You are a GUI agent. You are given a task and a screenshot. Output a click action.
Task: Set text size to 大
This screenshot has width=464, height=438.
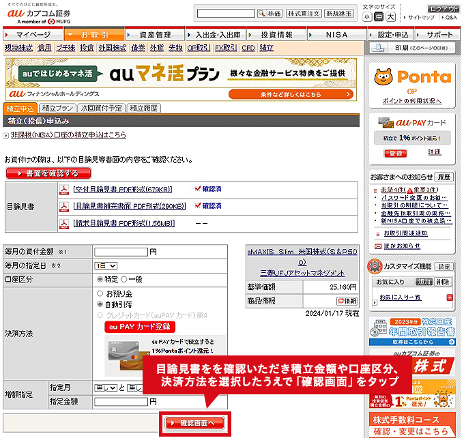point(390,17)
